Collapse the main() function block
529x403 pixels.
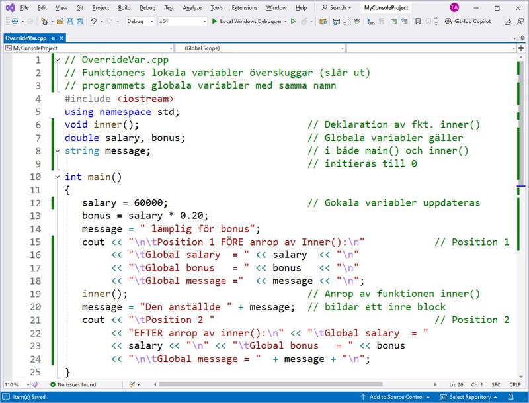coord(58,177)
